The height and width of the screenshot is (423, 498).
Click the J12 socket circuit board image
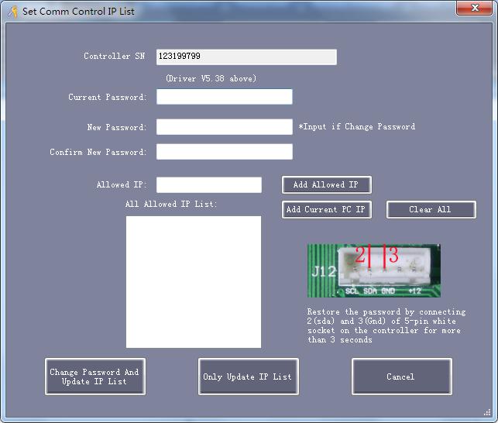[374, 271]
